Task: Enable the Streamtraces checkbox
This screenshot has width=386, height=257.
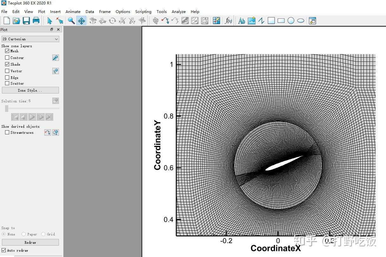Action: pos(7,132)
